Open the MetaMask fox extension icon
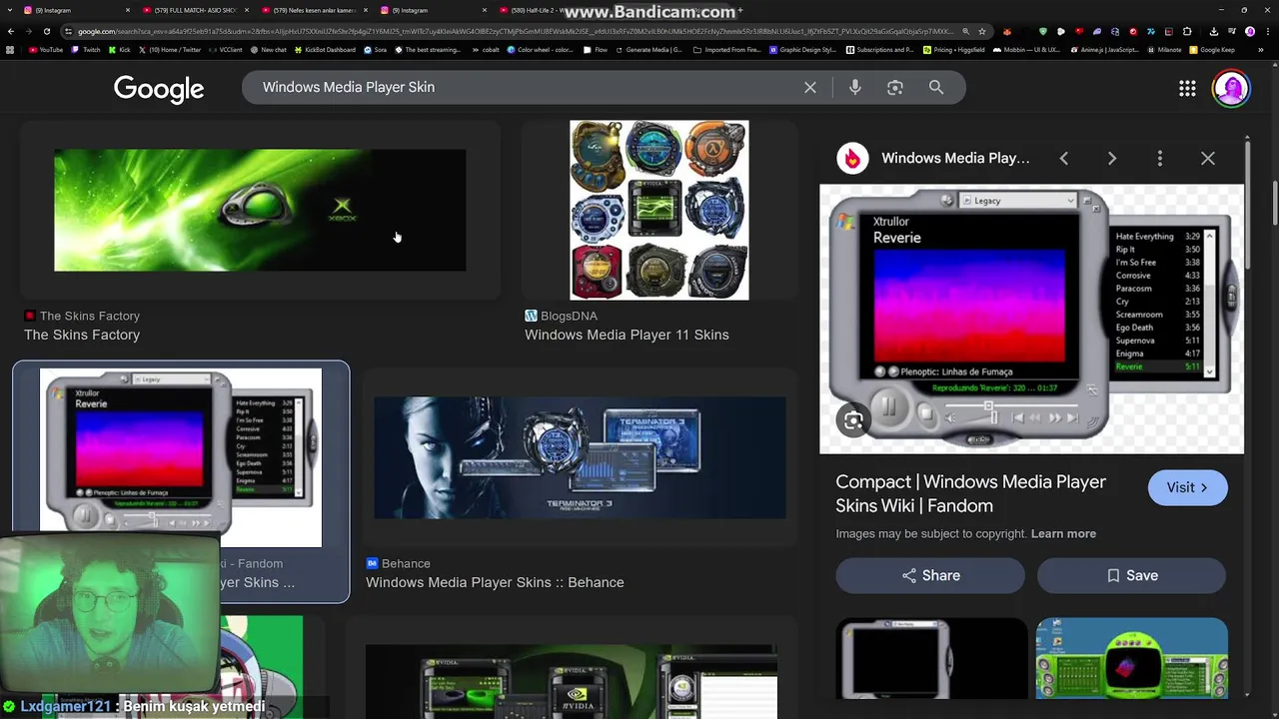 coord(1007,31)
